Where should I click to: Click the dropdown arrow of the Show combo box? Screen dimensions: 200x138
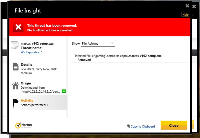pyautogui.click(x=112, y=43)
